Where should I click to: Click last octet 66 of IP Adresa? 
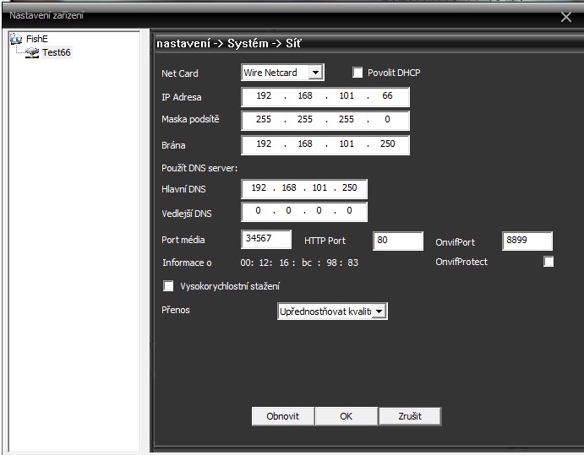(387, 96)
